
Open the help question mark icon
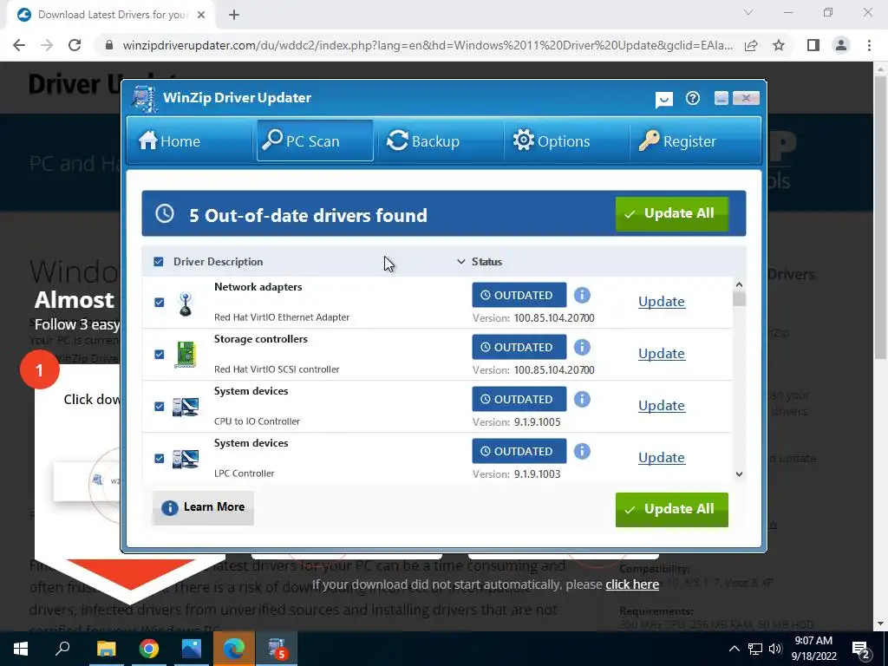pos(693,99)
